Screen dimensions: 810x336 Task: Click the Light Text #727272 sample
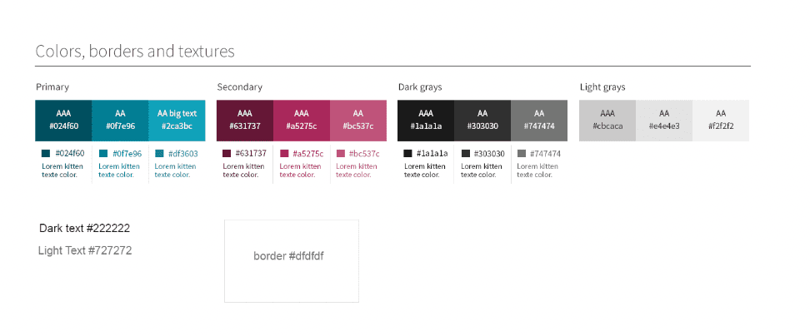click(85, 250)
